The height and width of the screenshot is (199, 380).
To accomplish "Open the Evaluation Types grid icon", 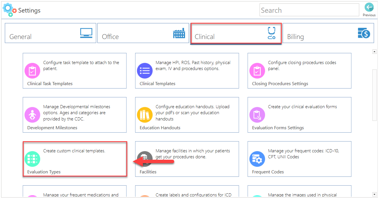I will [32, 159].
